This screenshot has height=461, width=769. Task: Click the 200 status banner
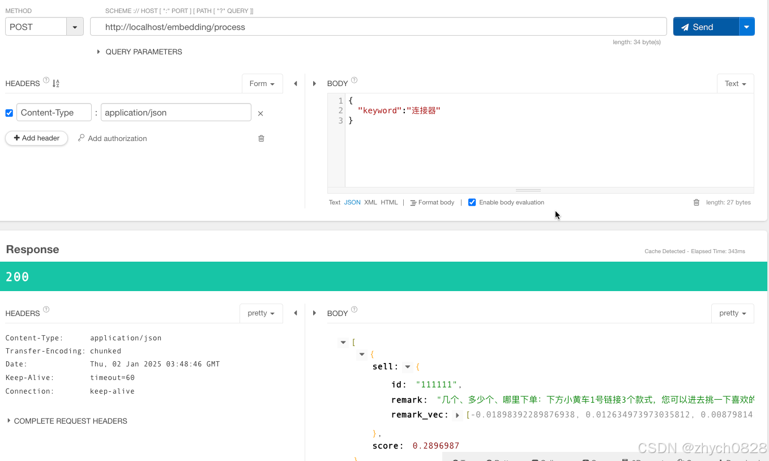pos(384,276)
